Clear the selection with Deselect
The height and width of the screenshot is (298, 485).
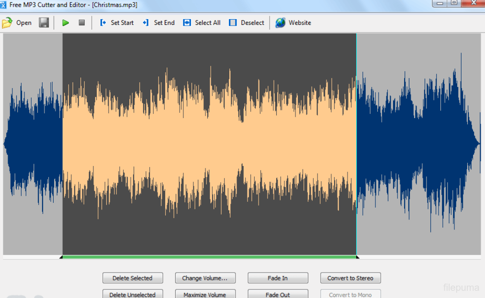233,22
